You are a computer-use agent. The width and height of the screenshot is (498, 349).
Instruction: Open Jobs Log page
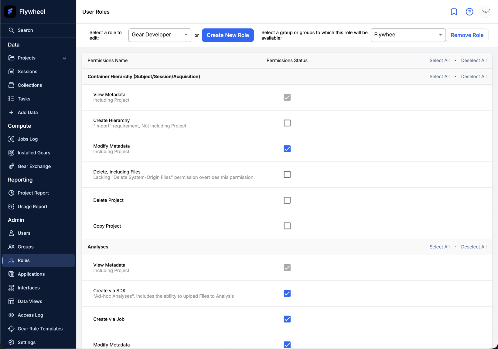[x=38, y=139]
